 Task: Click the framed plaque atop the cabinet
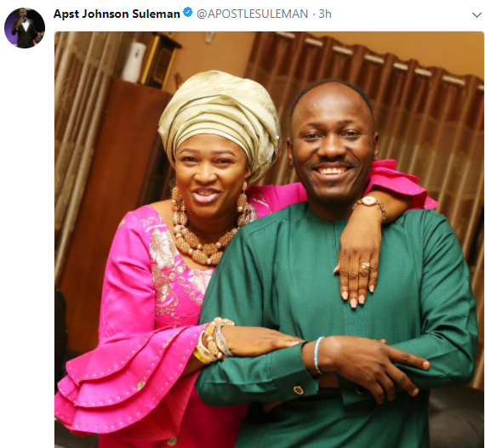(160, 62)
